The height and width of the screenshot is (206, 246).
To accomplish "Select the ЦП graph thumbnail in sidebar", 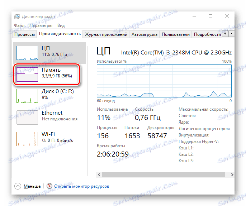I will pyautogui.click(x=27, y=53).
